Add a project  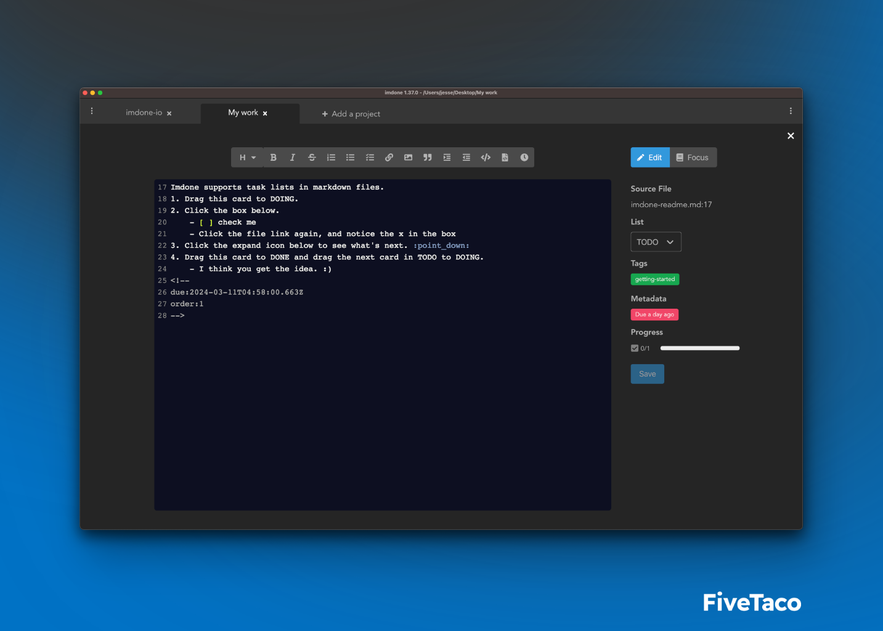click(x=351, y=114)
